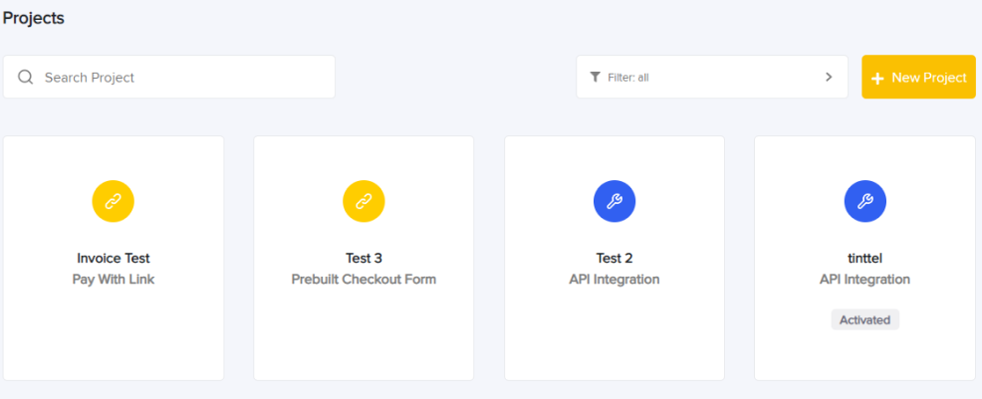This screenshot has width=982, height=399.
Task: Open the Test 2 project title
Action: click(x=614, y=258)
